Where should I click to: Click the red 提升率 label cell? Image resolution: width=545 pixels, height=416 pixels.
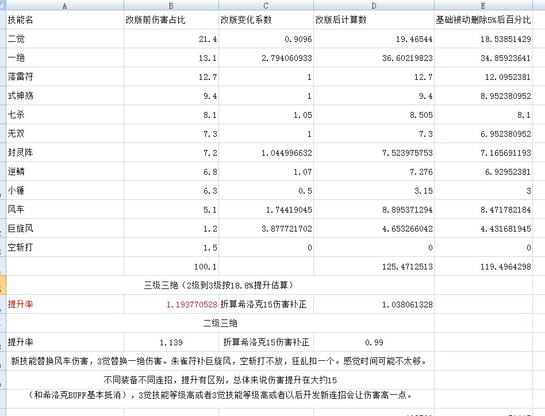(x=64, y=305)
